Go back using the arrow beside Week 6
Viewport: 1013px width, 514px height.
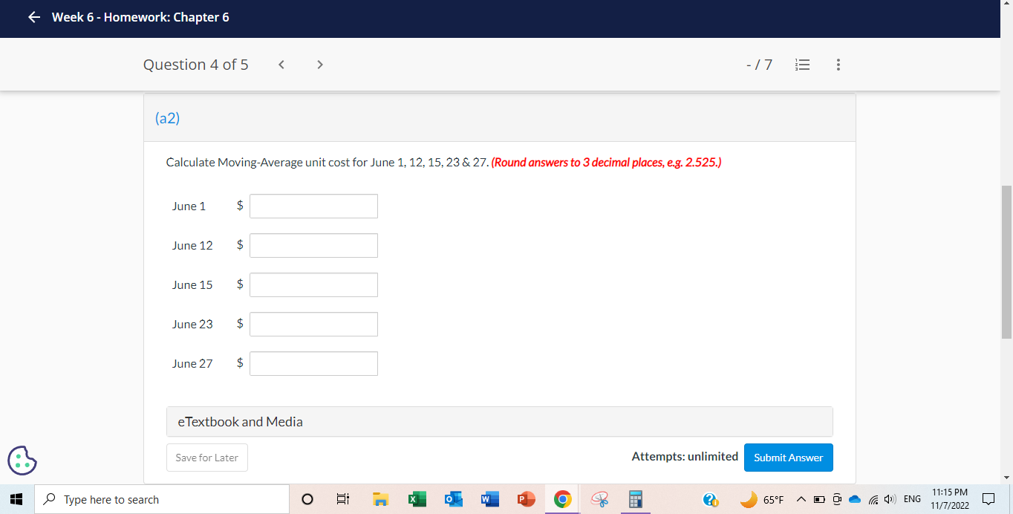(33, 17)
